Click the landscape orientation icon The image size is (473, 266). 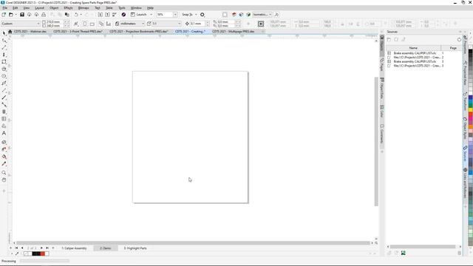tap(92, 24)
